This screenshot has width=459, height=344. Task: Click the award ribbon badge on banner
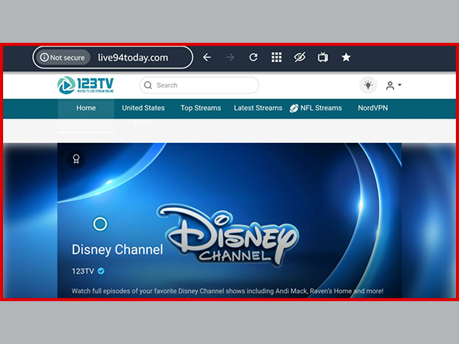(76, 159)
